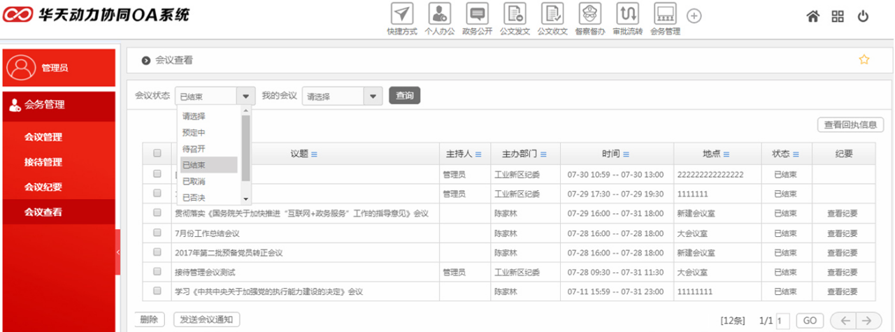Check the box for 7月份工作总结会议

pos(157,233)
